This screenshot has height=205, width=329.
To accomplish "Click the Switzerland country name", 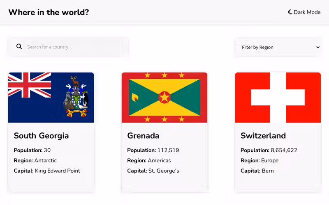I will tap(263, 136).
